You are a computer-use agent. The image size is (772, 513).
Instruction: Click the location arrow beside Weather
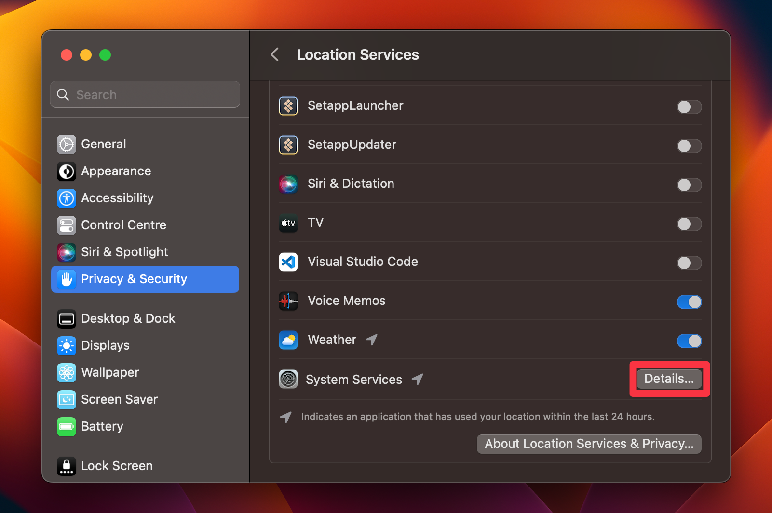[371, 340]
